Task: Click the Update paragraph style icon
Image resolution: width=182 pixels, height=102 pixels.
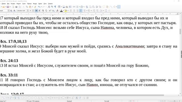Action: point(11,11)
